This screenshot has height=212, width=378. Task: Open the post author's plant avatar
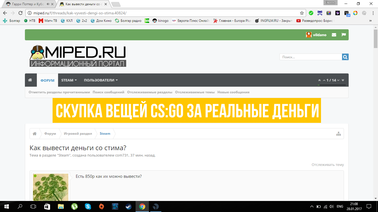click(50, 187)
